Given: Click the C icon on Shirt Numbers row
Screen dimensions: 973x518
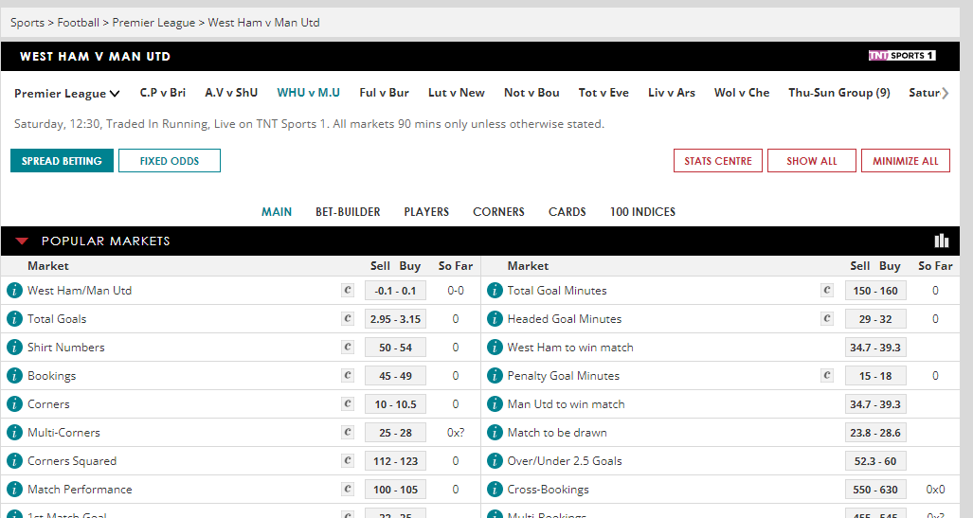Looking at the screenshot, I should pos(348,347).
